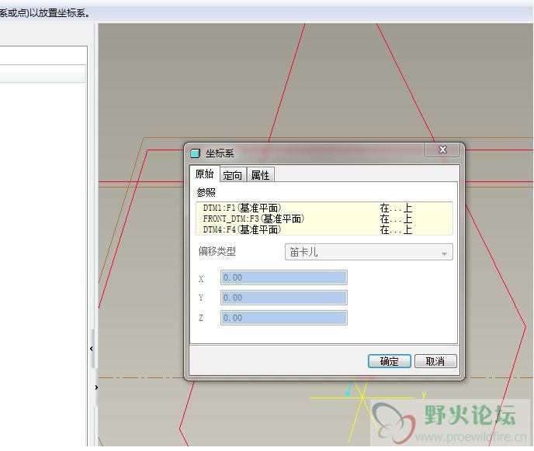Select DTM4:F4(基准平面) reference row
The image size is (534, 451).
[324, 229]
